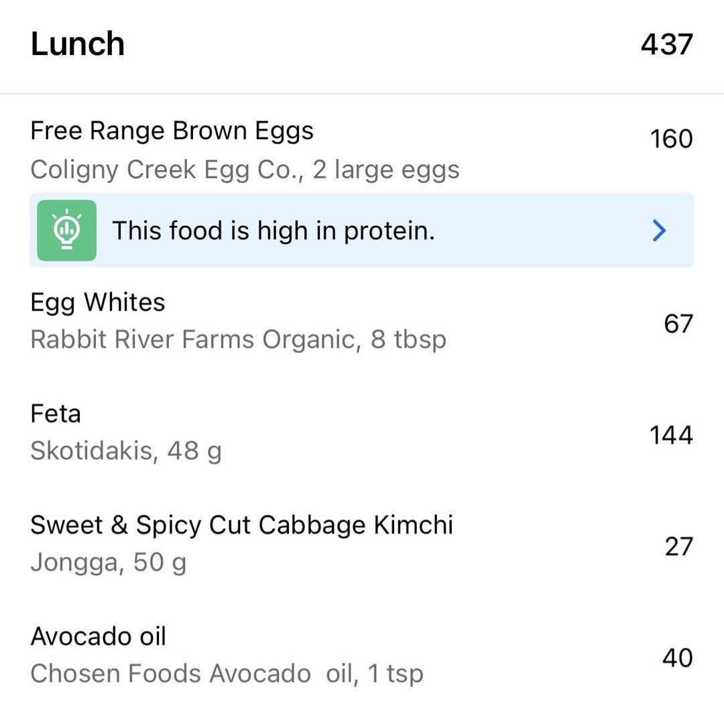
Task: Tap the green lightbulb insight icon
Action: coord(66,230)
